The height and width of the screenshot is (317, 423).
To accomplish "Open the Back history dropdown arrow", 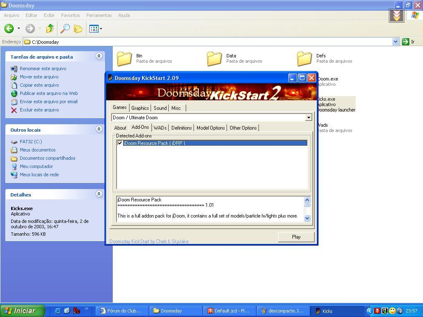I will click(x=19, y=28).
